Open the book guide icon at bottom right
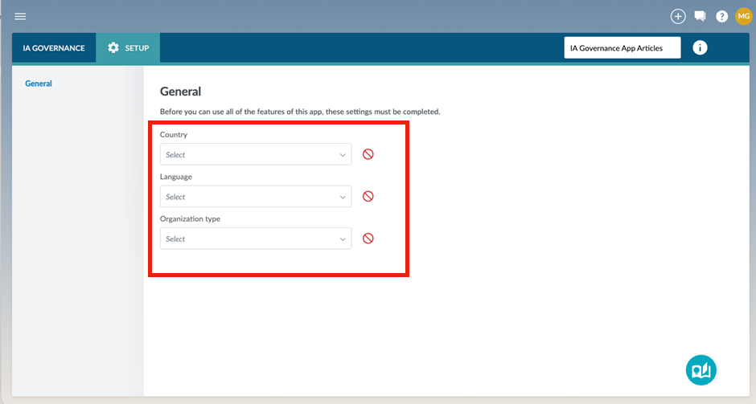 [701, 369]
